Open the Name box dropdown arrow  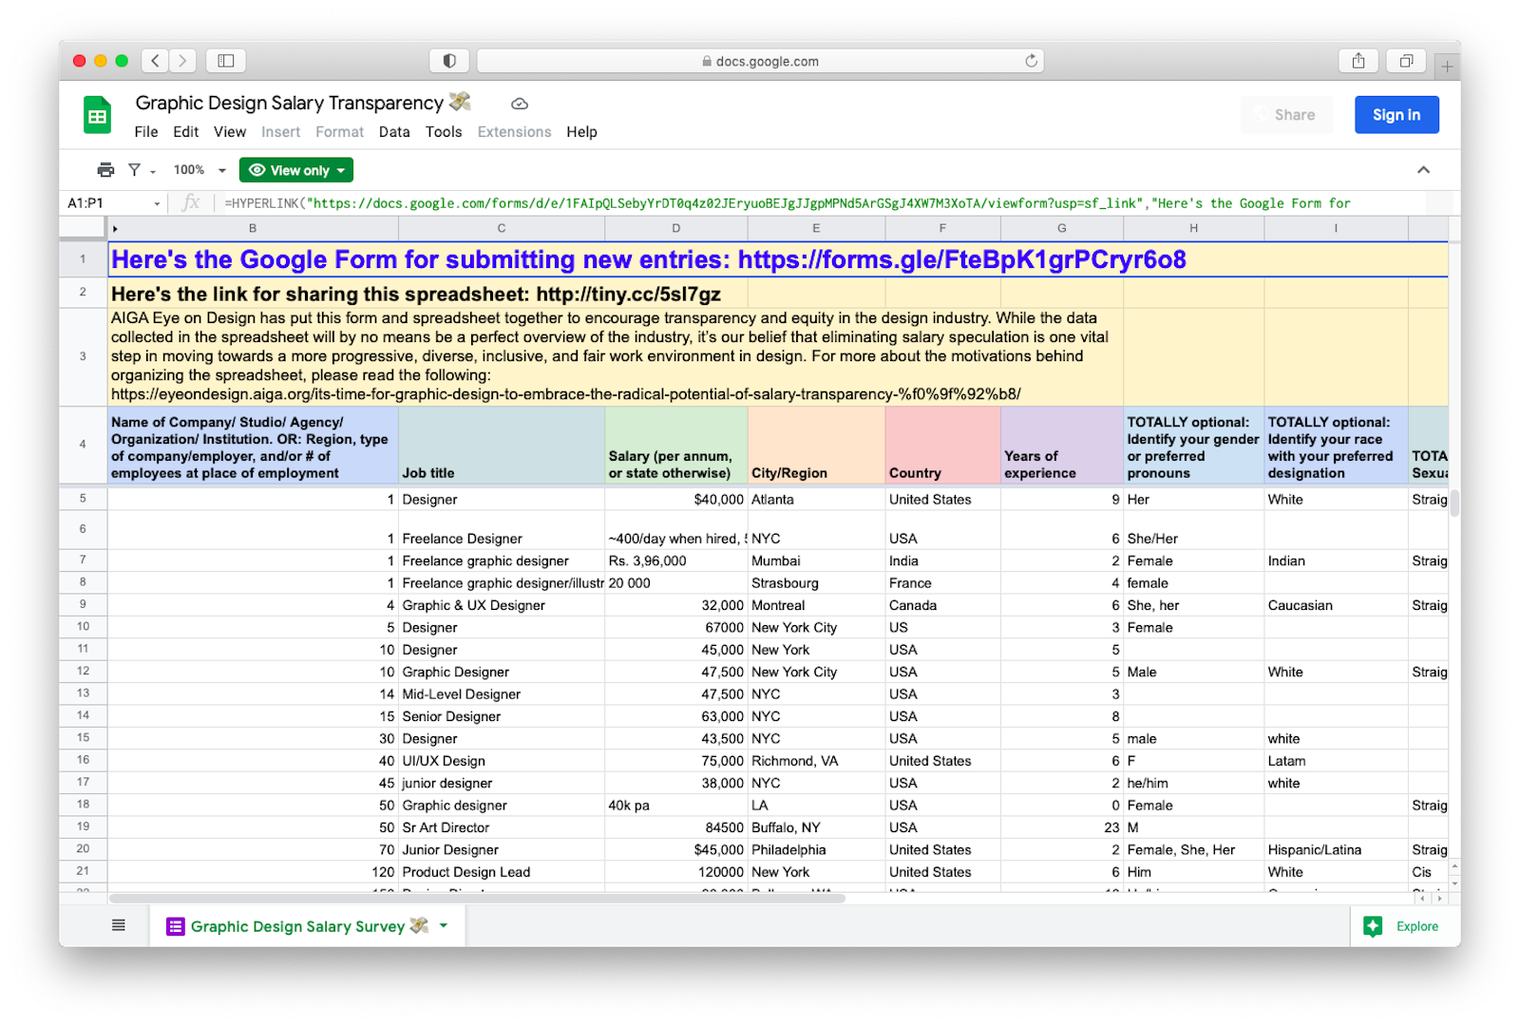(157, 203)
